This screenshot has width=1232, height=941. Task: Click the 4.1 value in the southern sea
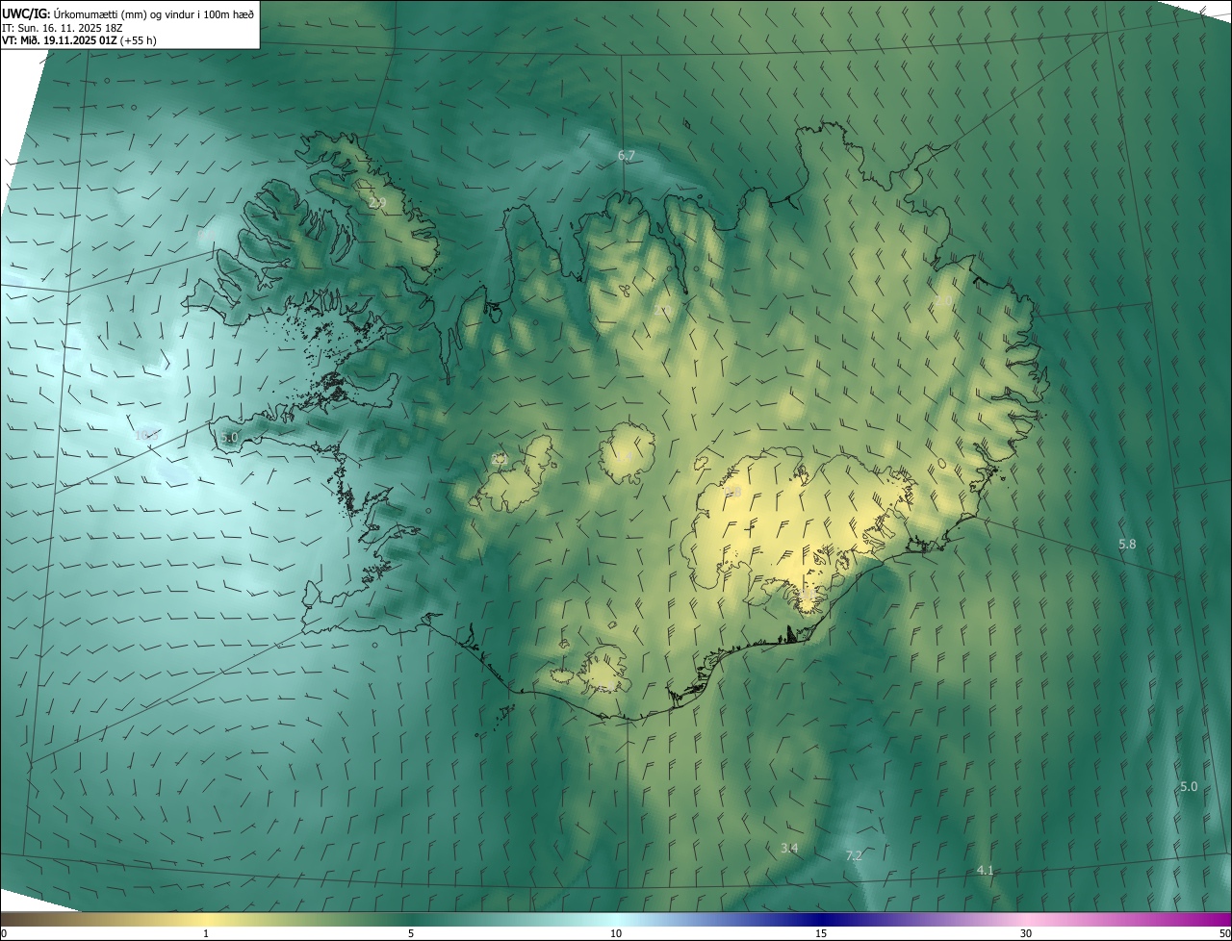coord(985,870)
